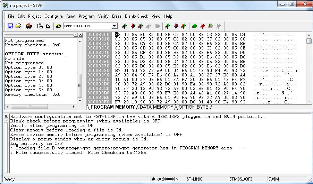Viewport: 313px width, 184px height.
Task: Click the red chip icon in last group
Action: pos(203,26)
